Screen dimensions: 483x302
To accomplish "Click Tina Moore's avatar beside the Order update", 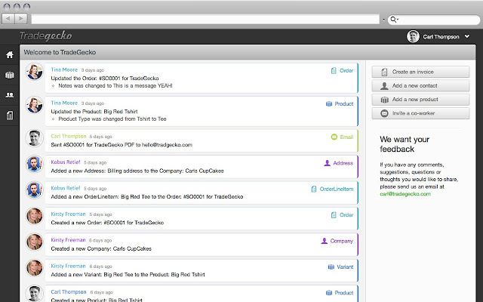I will 34,72.
